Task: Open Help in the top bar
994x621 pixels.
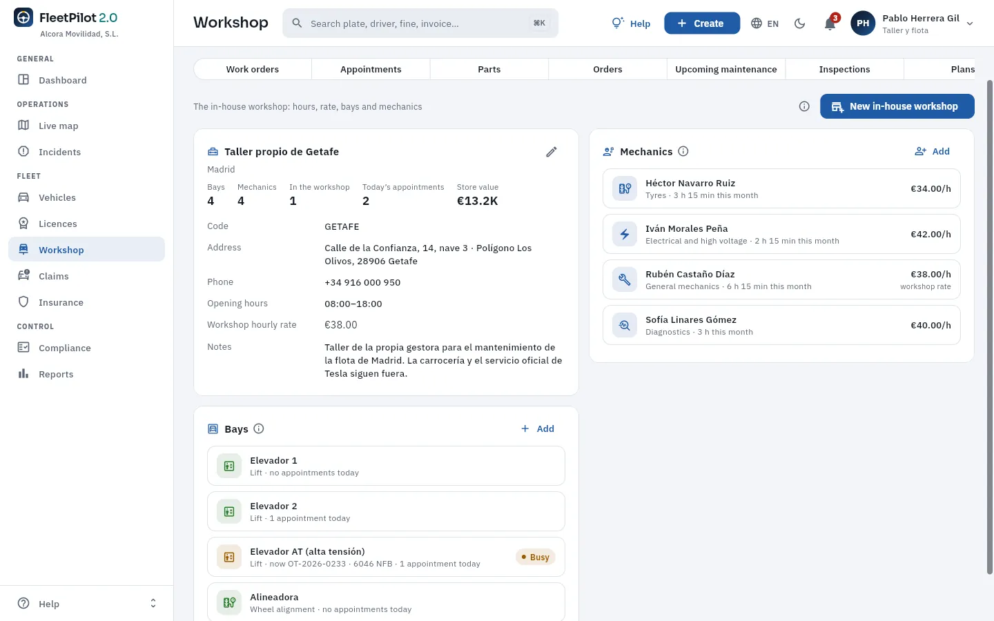Action: pos(631,23)
